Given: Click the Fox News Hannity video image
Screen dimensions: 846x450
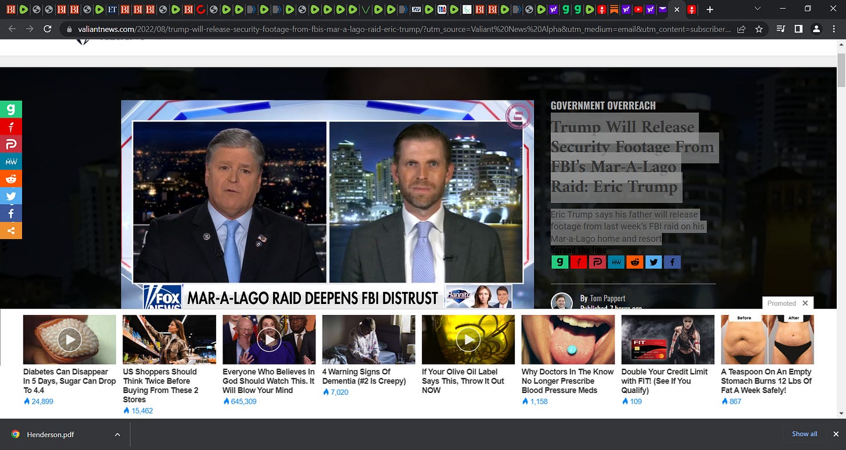Looking at the screenshot, I should coord(328,204).
